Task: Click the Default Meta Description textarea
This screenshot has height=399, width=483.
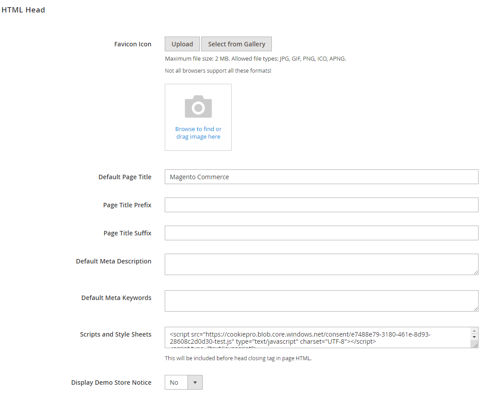Action: coord(321,264)
